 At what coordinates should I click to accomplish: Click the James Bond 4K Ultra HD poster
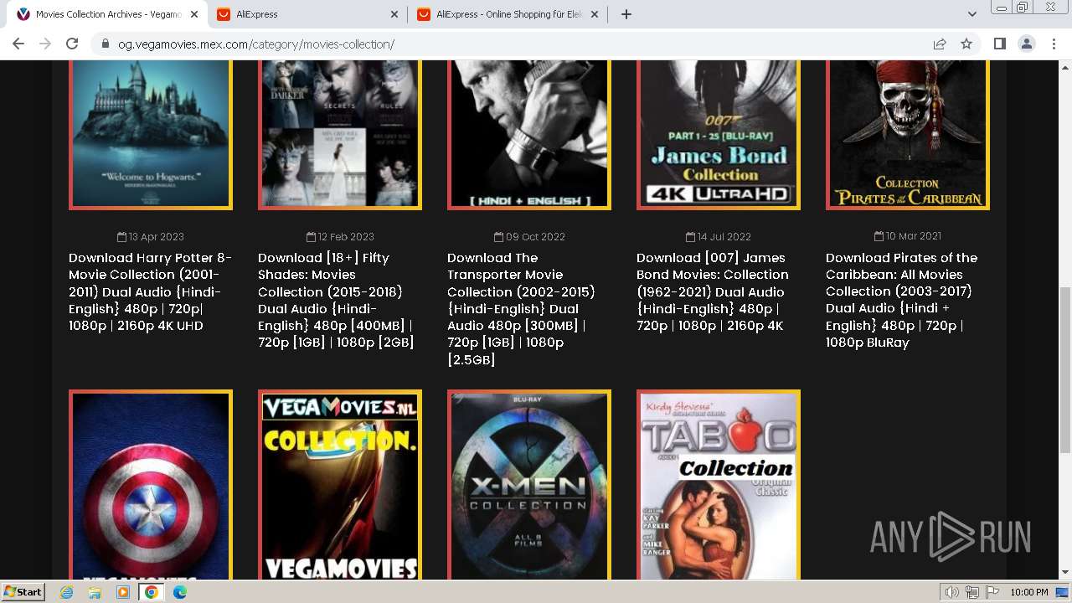(x=719, y=134)
